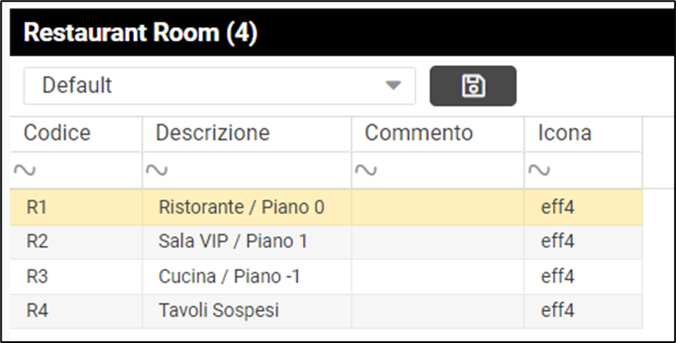Click the empty Commento cell of R3
Screen dimensions: 676x343
tap(438, 277)
